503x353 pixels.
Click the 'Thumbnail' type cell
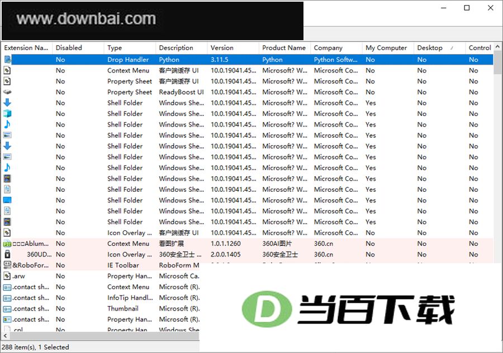(123, 308)
